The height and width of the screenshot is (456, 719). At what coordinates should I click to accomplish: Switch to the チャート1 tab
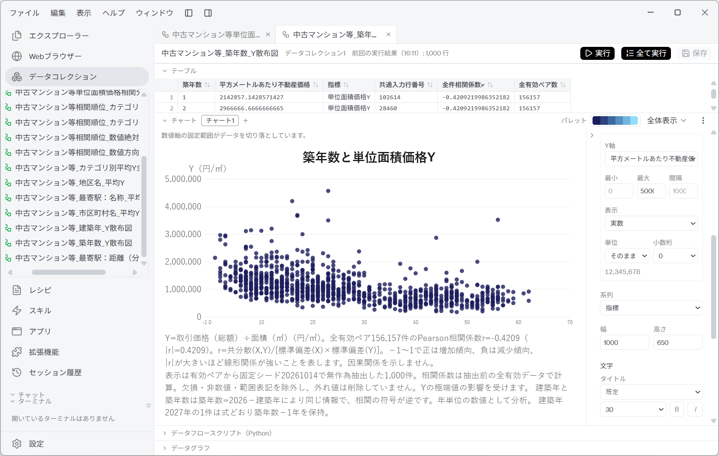(x=220, y=120)
